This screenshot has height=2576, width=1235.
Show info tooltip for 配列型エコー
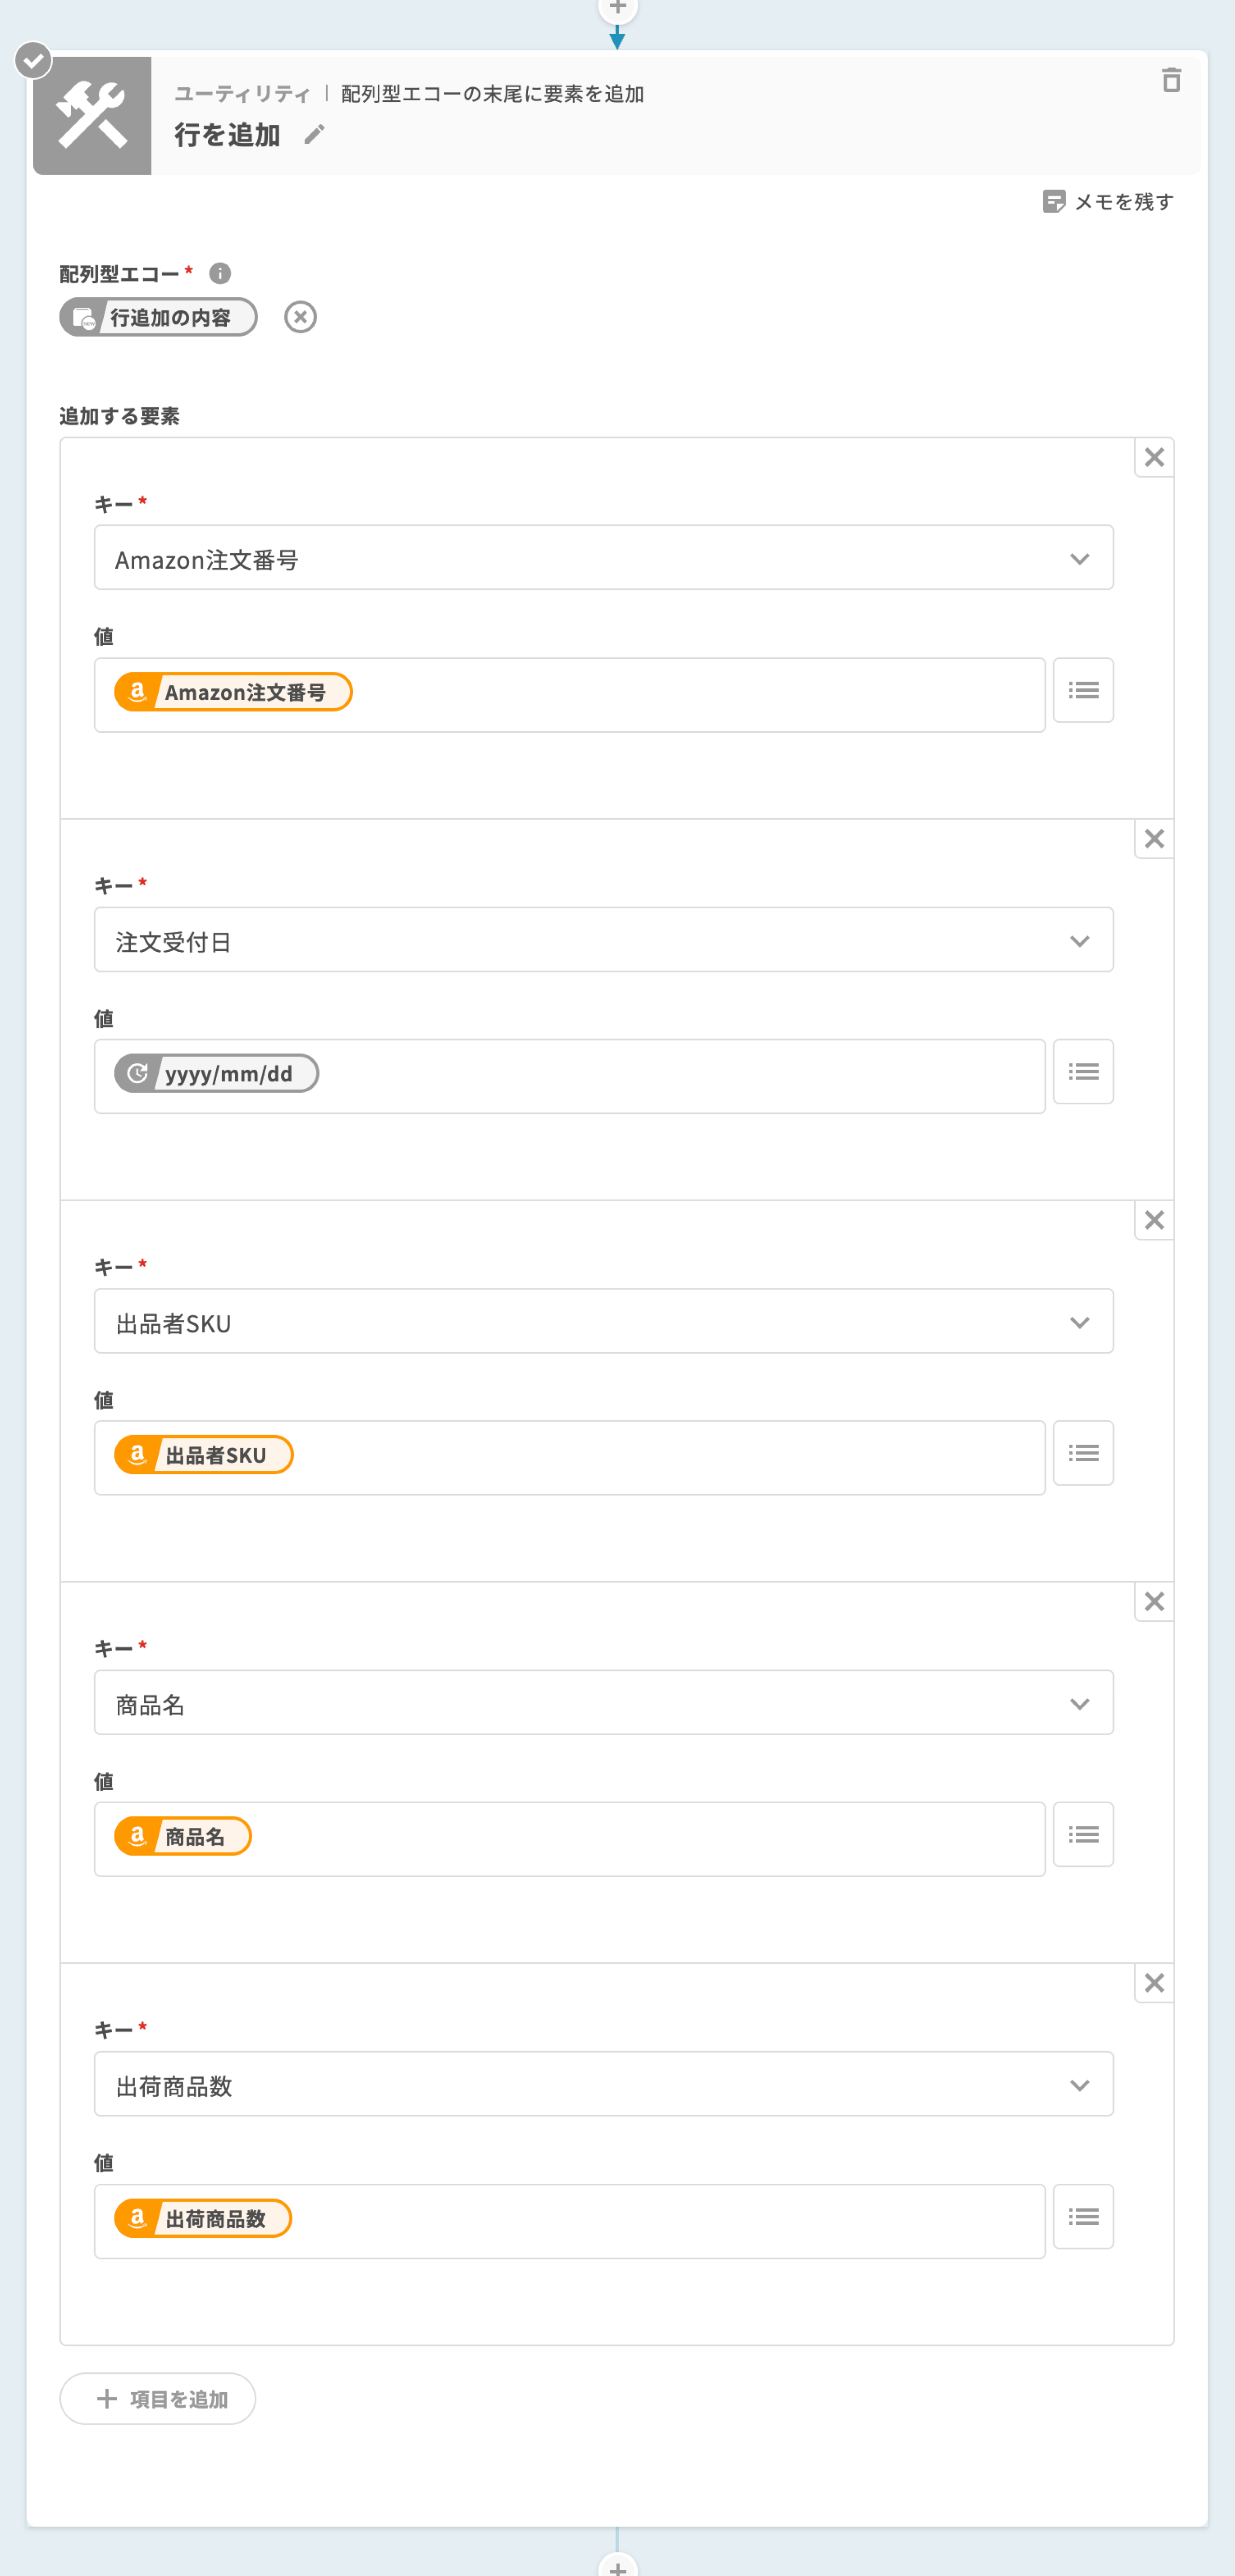point(220,273)
